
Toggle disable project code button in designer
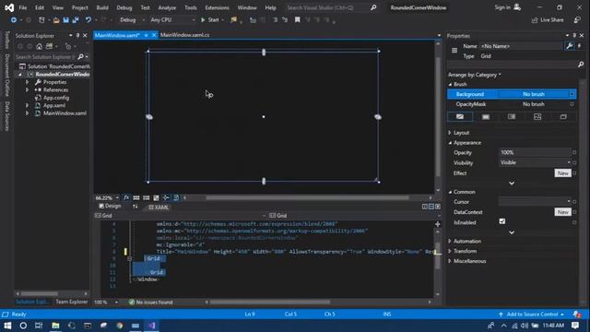[x=176, y=197]
